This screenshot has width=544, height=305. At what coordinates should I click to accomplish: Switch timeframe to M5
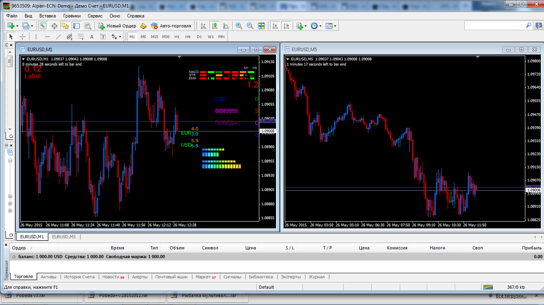click(x=143, y=37)
